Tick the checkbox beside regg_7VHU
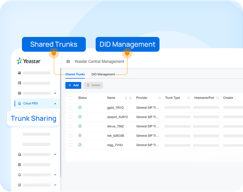Screen dimensions: 243x192 [x=71, y=145]
